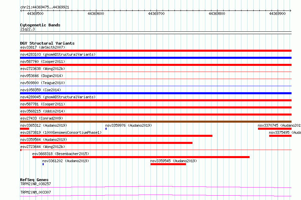Viewport: 301px width, 200px height.
Task: Open nsv953646 (Dogan2014) label
Action: [x=42, y=76]
